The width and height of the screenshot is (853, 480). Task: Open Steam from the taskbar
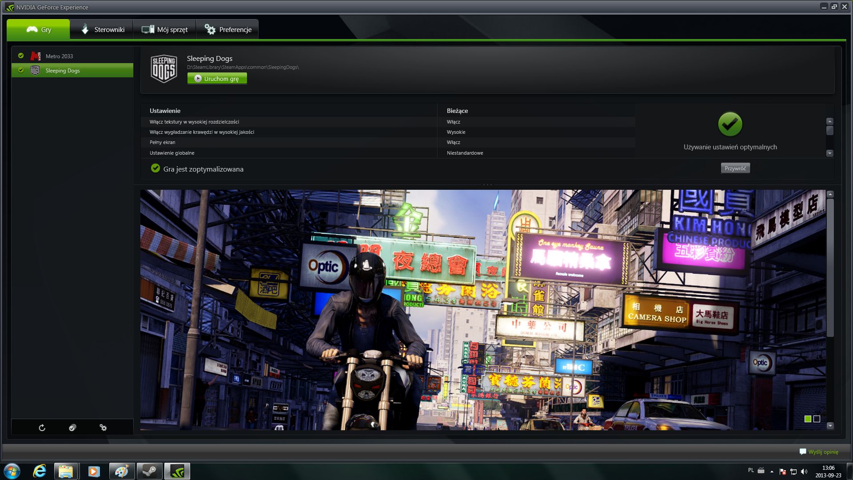coord(149,471)
